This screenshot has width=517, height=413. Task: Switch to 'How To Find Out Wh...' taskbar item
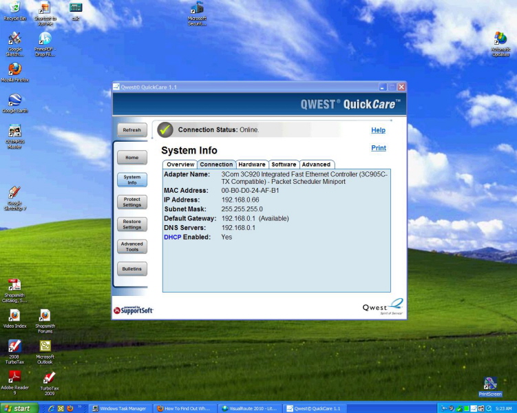184,408
